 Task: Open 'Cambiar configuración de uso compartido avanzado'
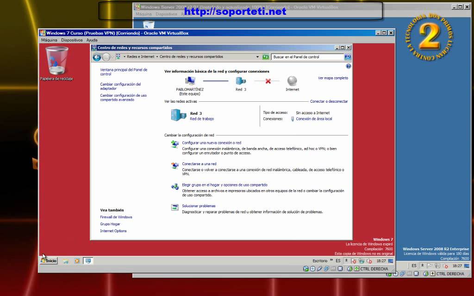123,98
